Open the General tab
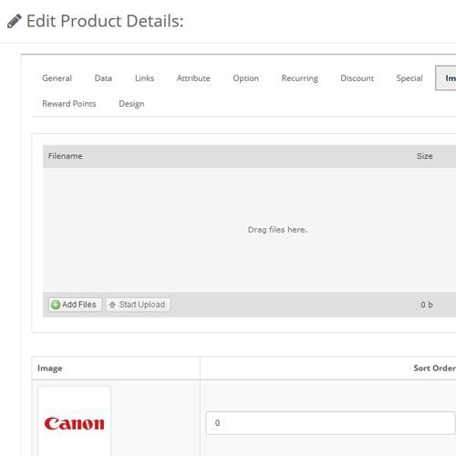 pyautogui.click(x=57, y=78)
